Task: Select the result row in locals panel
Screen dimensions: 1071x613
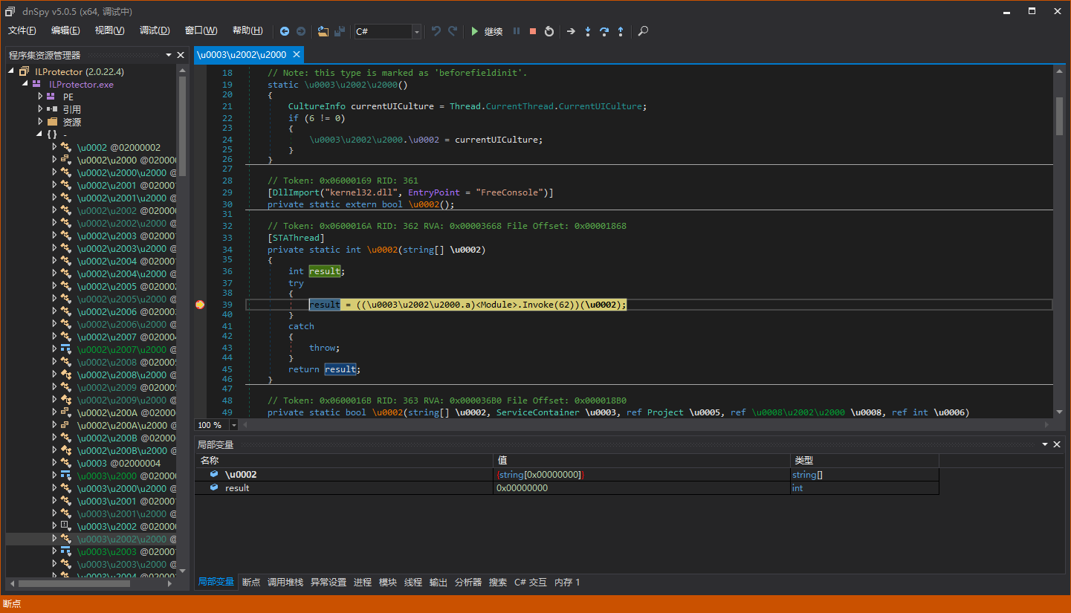Action: click(238, 488)
